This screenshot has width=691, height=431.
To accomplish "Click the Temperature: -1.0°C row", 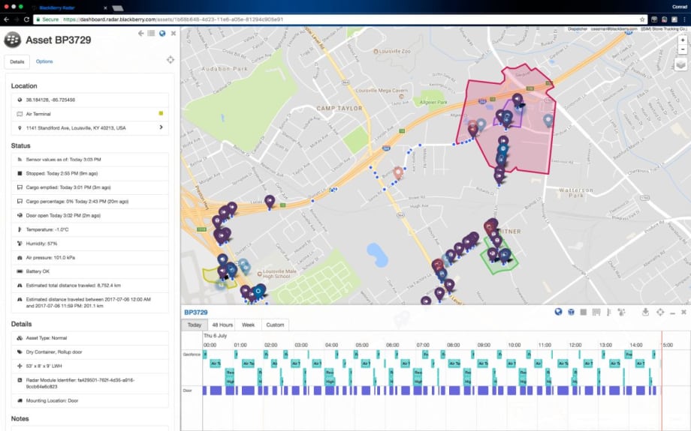I will 90,229.
